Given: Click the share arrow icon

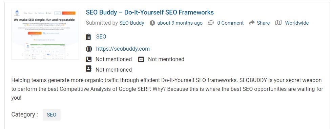Looking at the screenshot, I should (252, 23).
